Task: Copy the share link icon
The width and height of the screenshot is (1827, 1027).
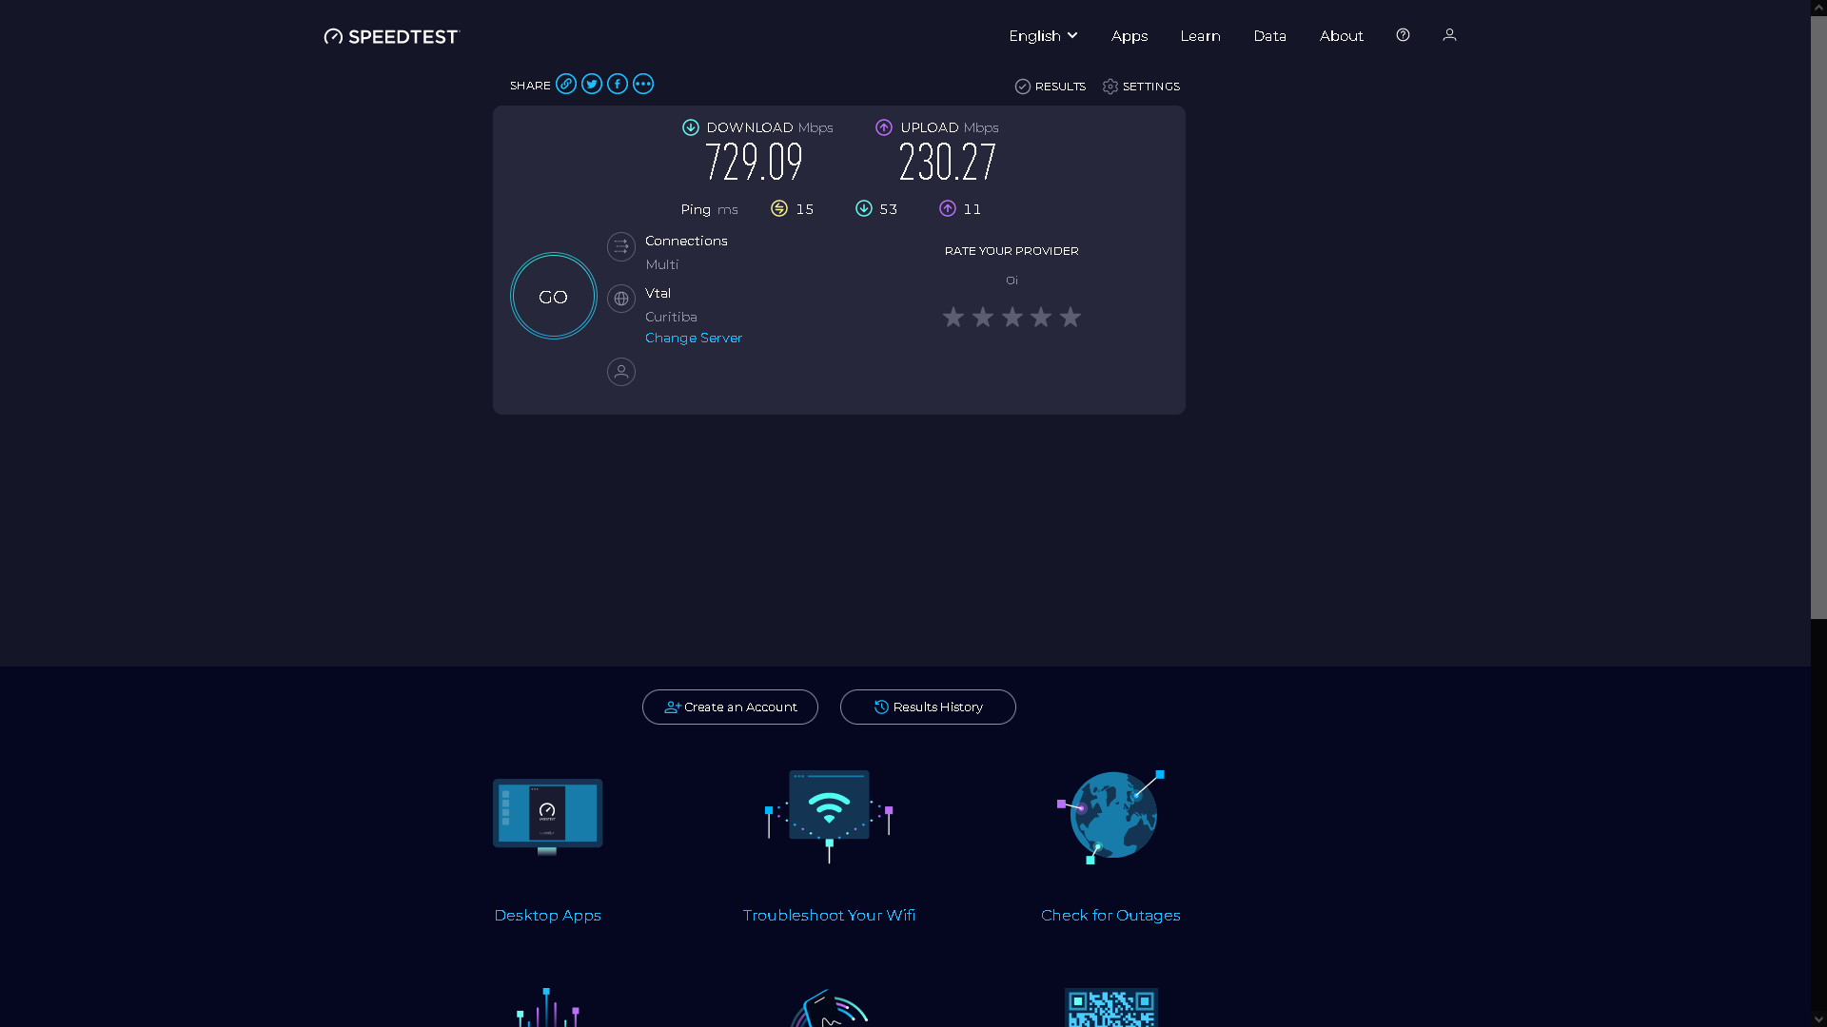Action: click(566, 84)
